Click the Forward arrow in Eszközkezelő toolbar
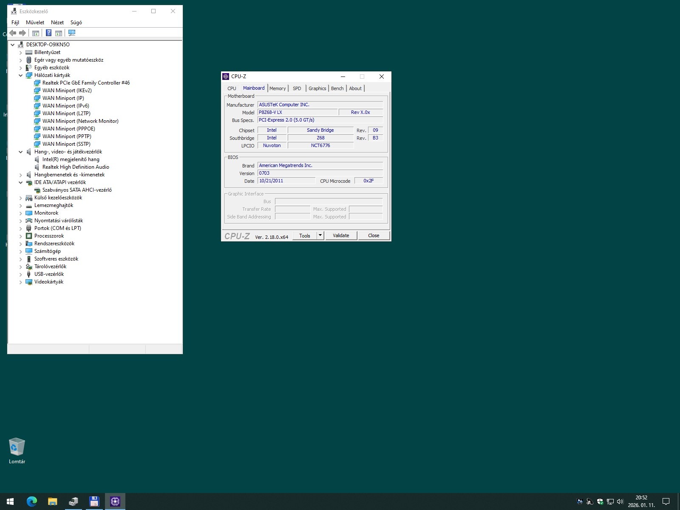Screen dimensions: 680x510 click(x=23, y=33)
